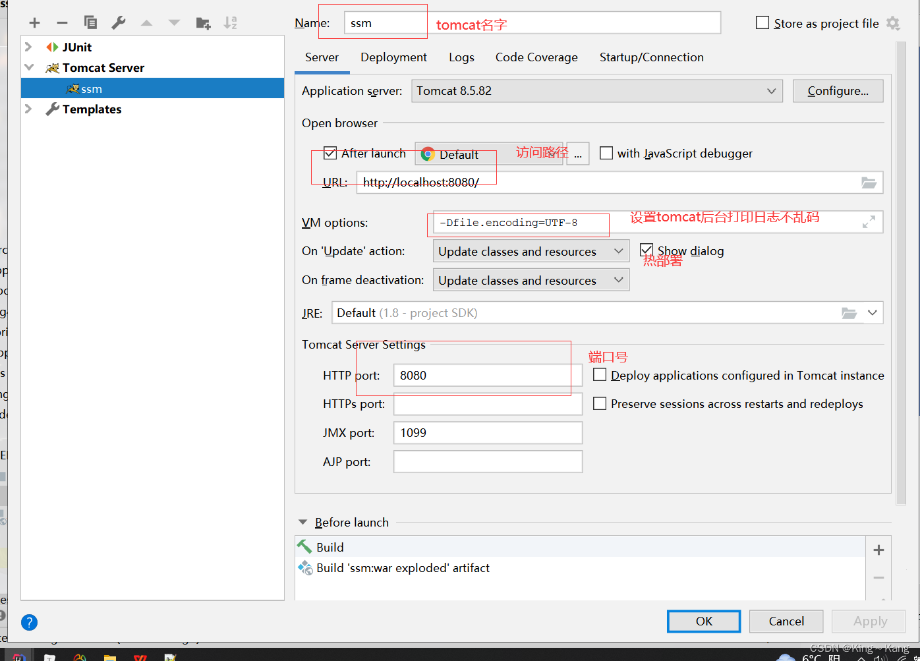920x661 pixels.
Task: Expand the VM options field editor
Action: click(x=869, y=222)
